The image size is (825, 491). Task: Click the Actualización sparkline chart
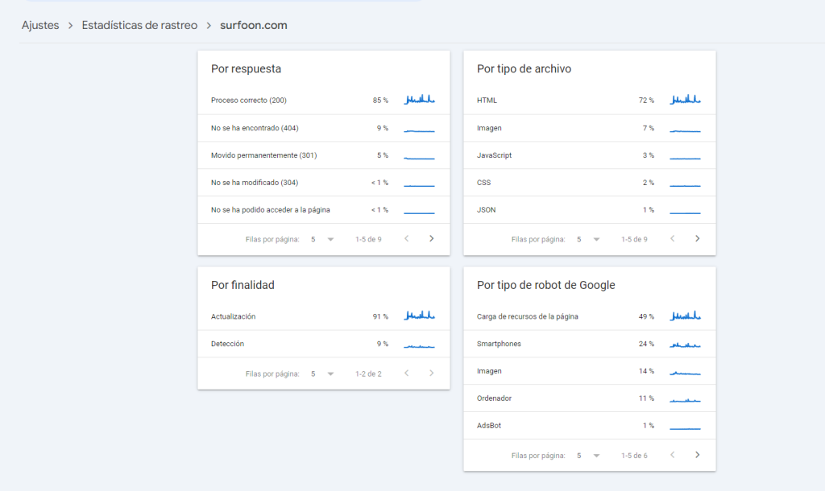coord(419,316)
